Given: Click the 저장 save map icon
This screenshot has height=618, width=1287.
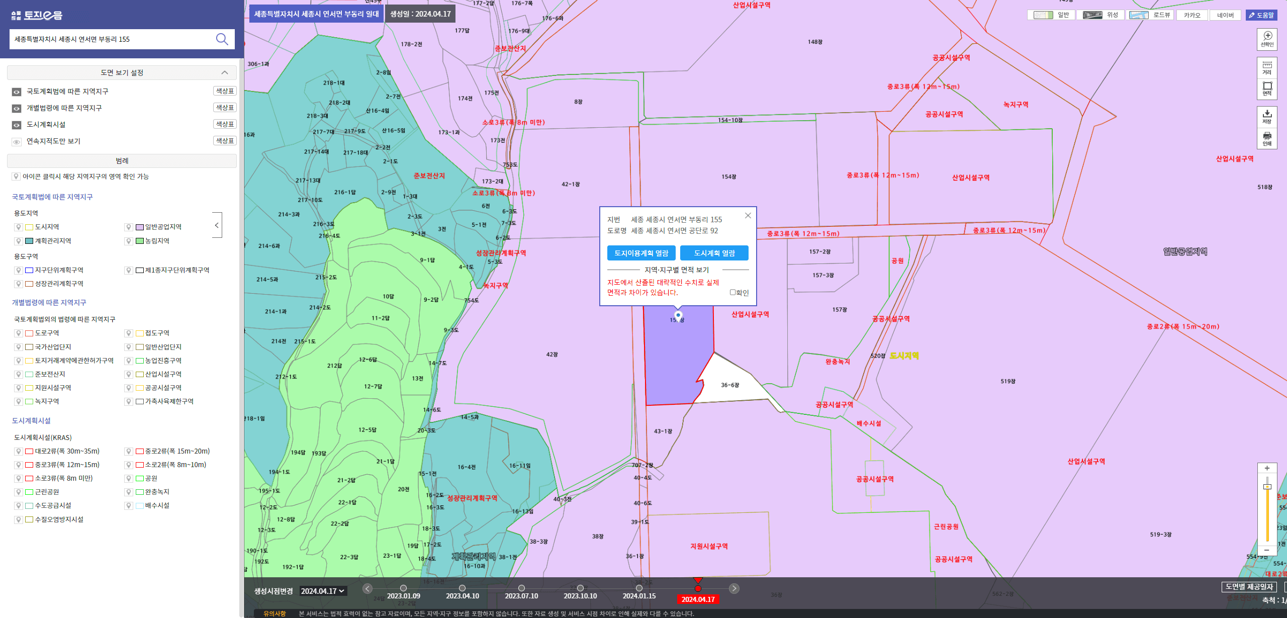Looking at the screenshot, I should pyautogui.click(x=1267, y=117).
